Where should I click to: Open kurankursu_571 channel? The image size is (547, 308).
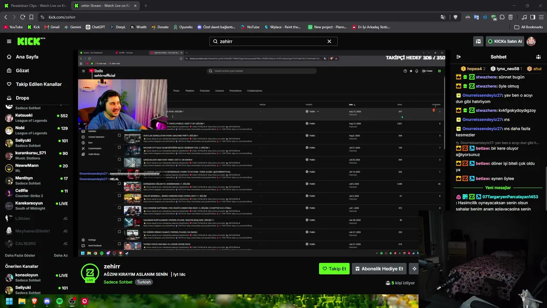(36, 155)
